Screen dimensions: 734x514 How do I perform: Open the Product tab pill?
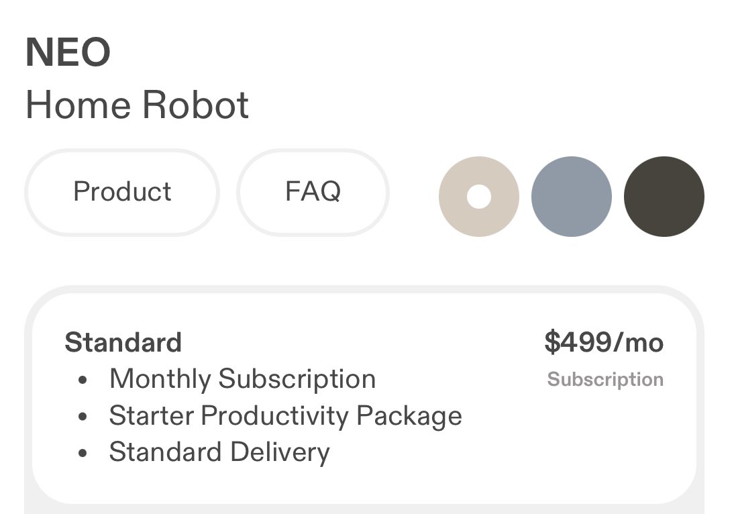click(122, 192)
